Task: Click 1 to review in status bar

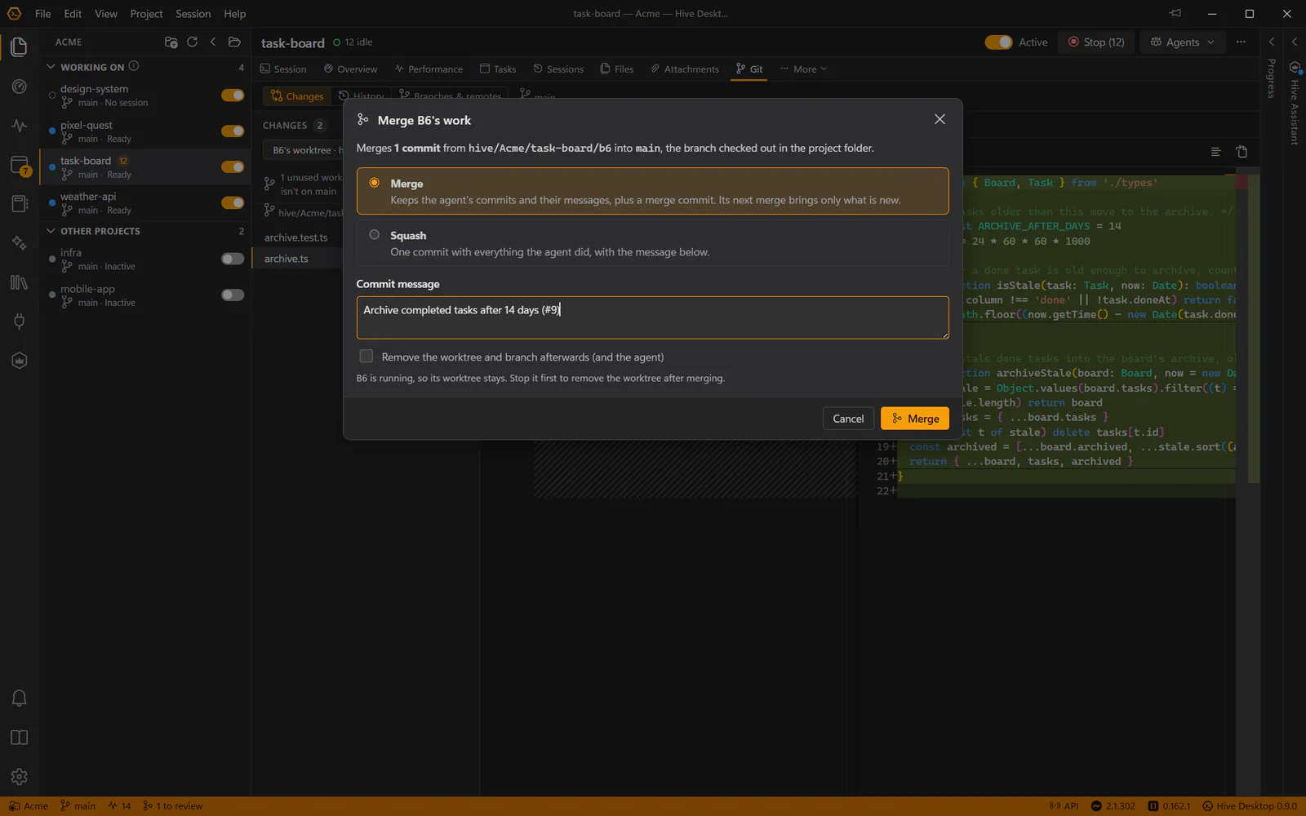Action: pyautogui.click(x=173, y=806)
